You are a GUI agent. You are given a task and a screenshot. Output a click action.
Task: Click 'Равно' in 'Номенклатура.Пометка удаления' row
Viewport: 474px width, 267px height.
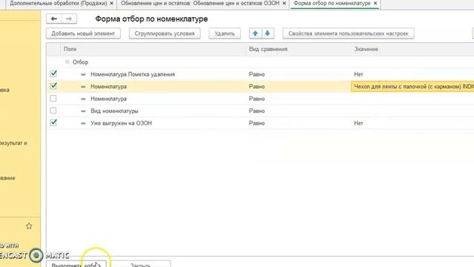[257, 74]
